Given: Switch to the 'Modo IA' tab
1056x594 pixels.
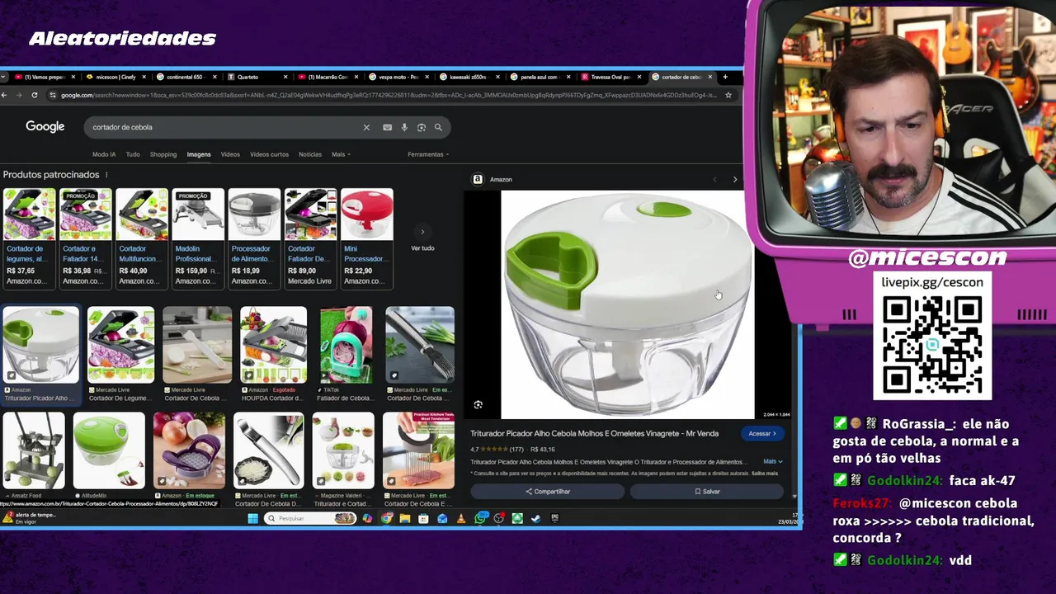Looking at the screenshot, I should (104, 154).
